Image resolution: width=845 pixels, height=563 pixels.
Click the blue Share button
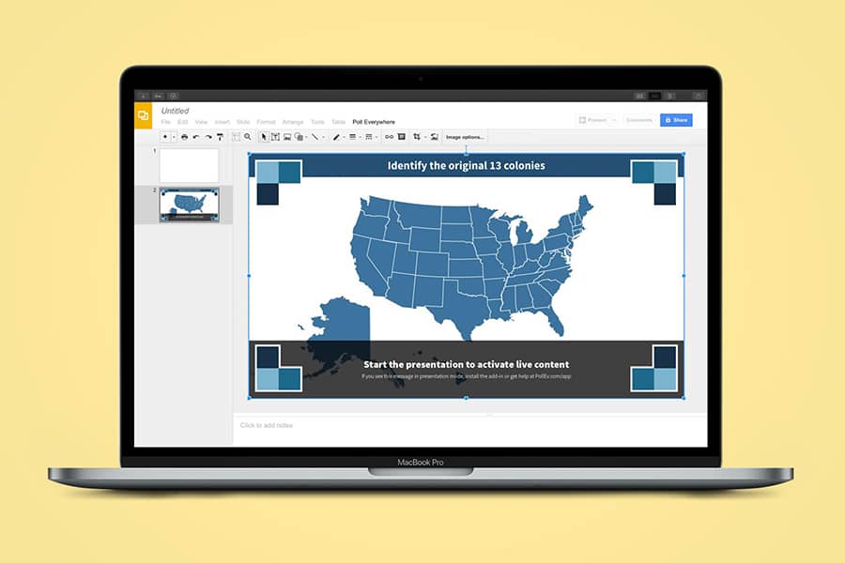(676, 120)
